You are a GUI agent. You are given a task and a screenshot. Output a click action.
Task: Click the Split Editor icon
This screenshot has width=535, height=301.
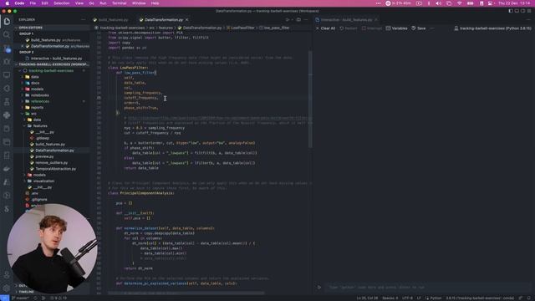pyautogui.click(x=298, y=20)
